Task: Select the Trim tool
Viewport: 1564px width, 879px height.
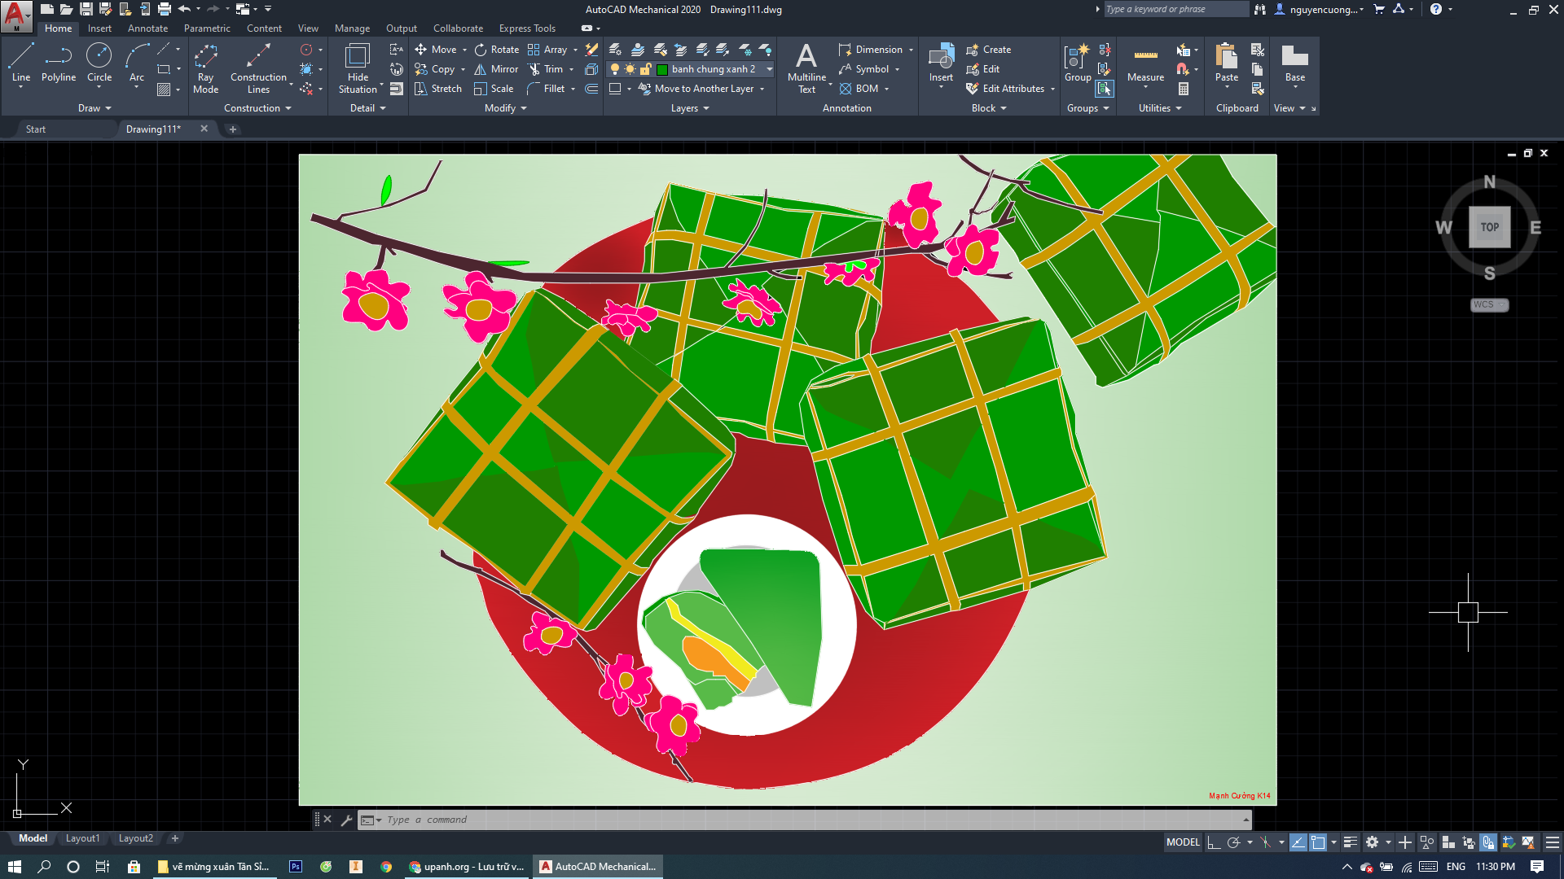Action: (x=545, y=69)
